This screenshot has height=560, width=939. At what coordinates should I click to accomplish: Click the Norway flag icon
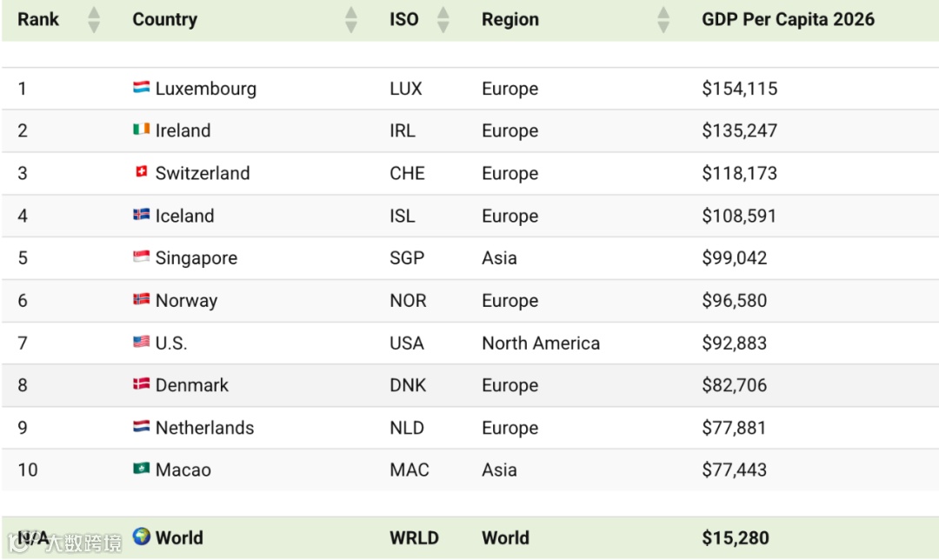click(141, 299)
